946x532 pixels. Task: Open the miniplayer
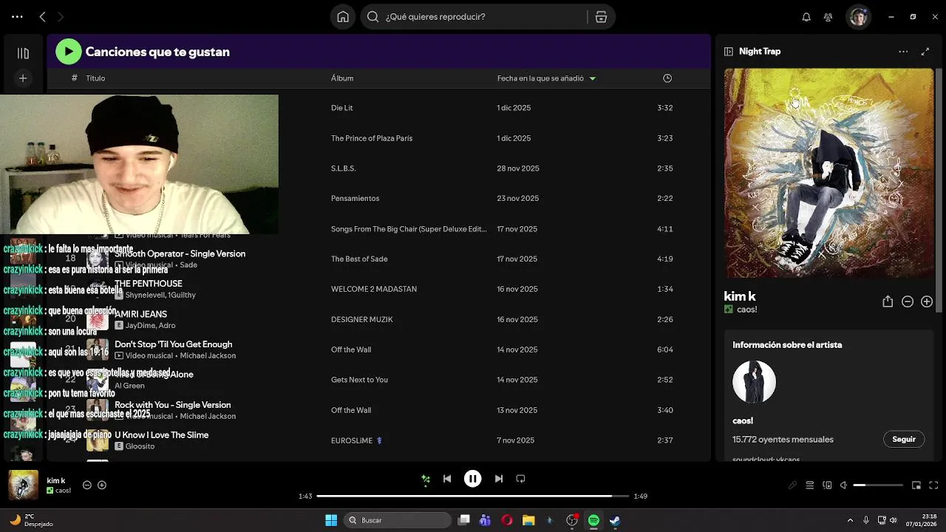click(x=916, y=485)
